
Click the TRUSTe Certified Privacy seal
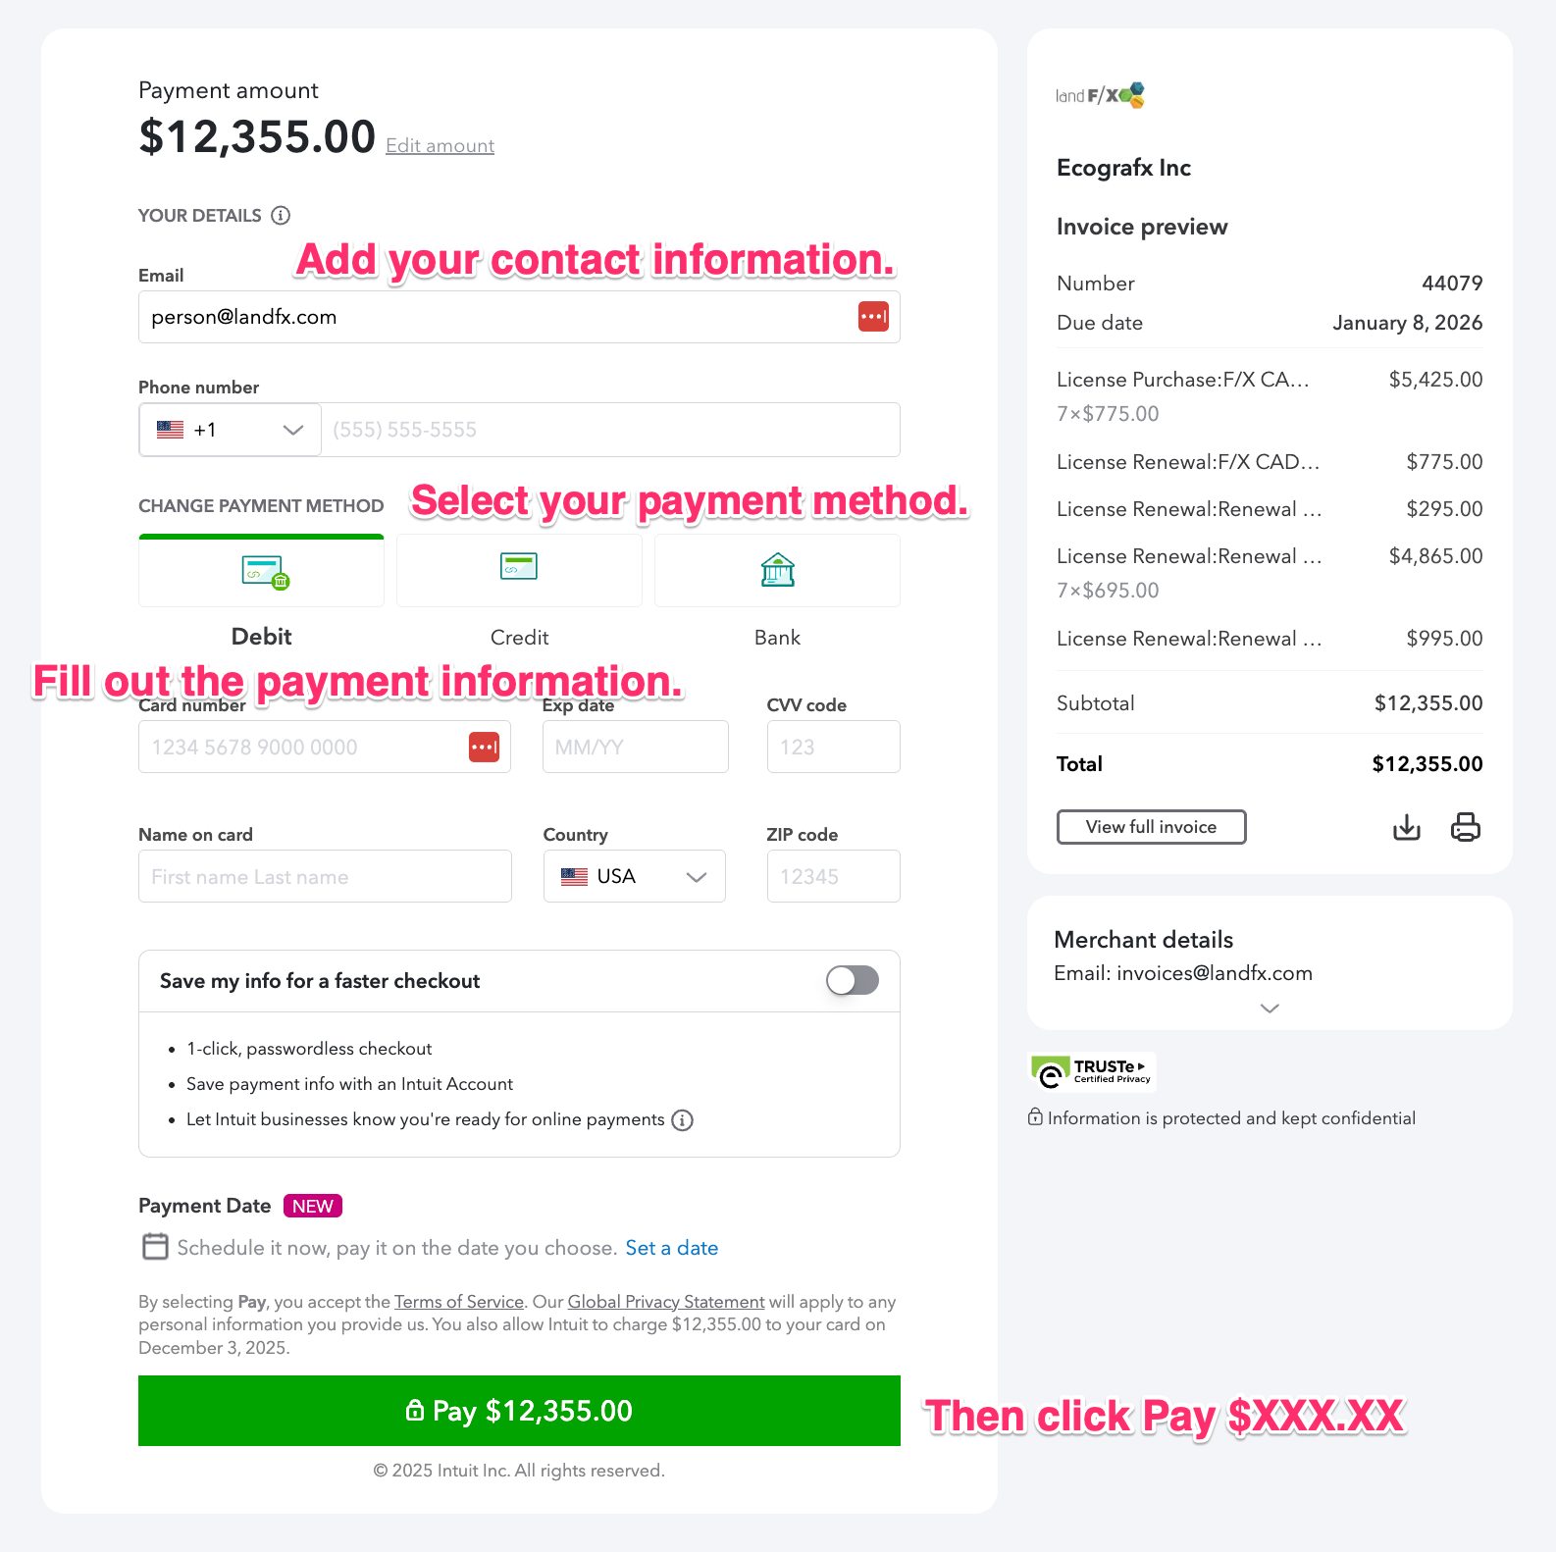click(1090, 1071)
